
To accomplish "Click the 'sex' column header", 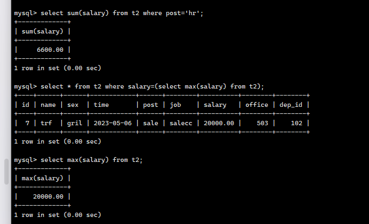I will [x=73, y=105].
